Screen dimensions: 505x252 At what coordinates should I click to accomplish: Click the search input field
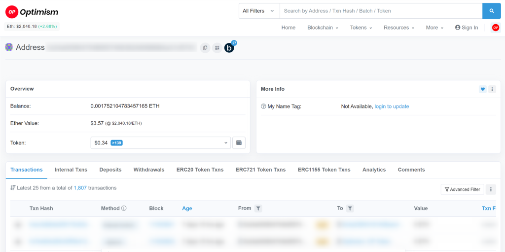[380, 11]
